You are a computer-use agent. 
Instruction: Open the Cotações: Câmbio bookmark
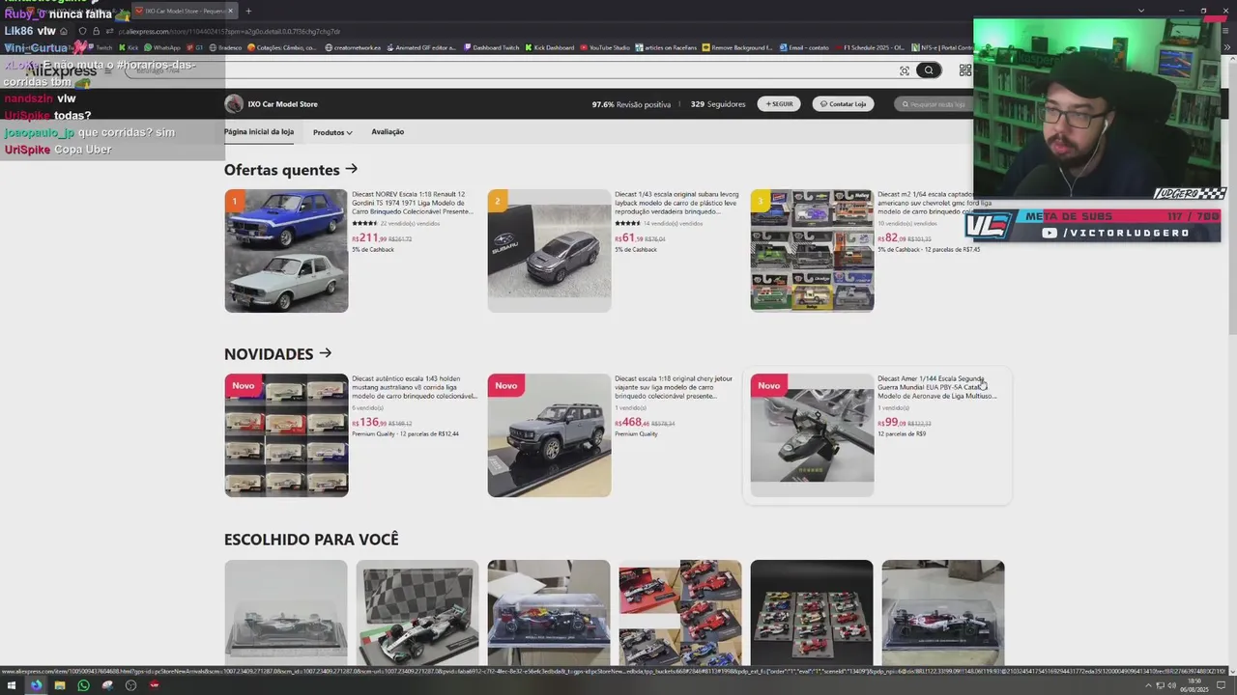(x=282, y=47)
